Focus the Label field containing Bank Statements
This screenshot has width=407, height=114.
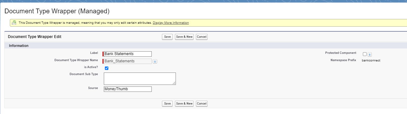[128, 54]
